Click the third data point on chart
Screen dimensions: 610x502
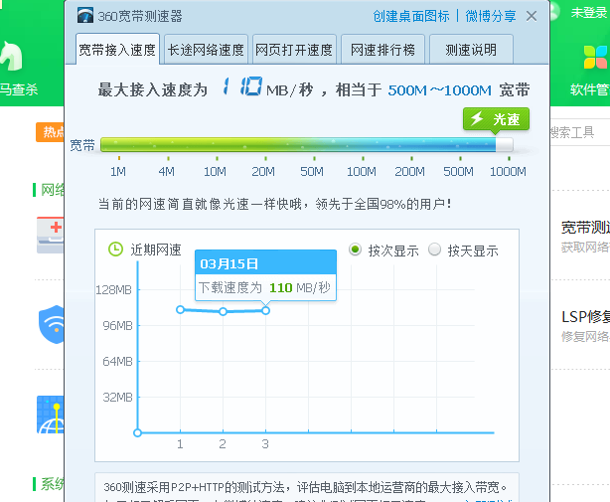(x=265, y=310)
